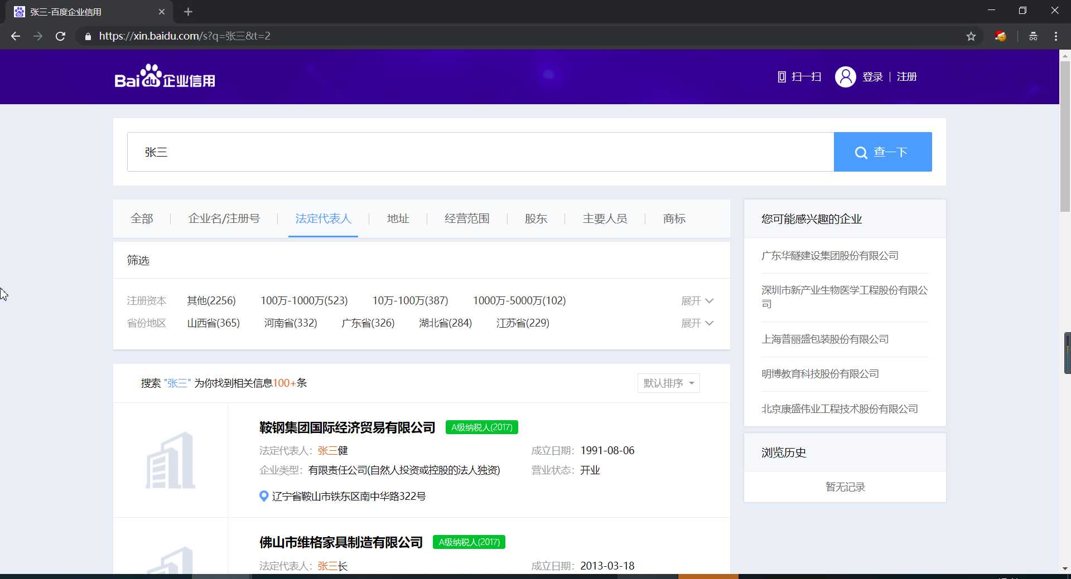Click legal representative 张三健
The height and width of the screenshot is (579, 1071).
(332, 451)
